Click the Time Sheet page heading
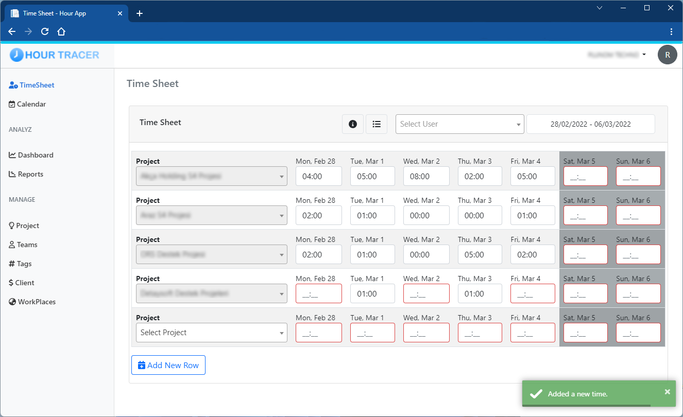The width and height of the screenshot is (683, 417). pyautogui.click(x=152, y=83)
